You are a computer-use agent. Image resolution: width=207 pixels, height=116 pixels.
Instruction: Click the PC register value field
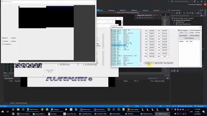152,53
